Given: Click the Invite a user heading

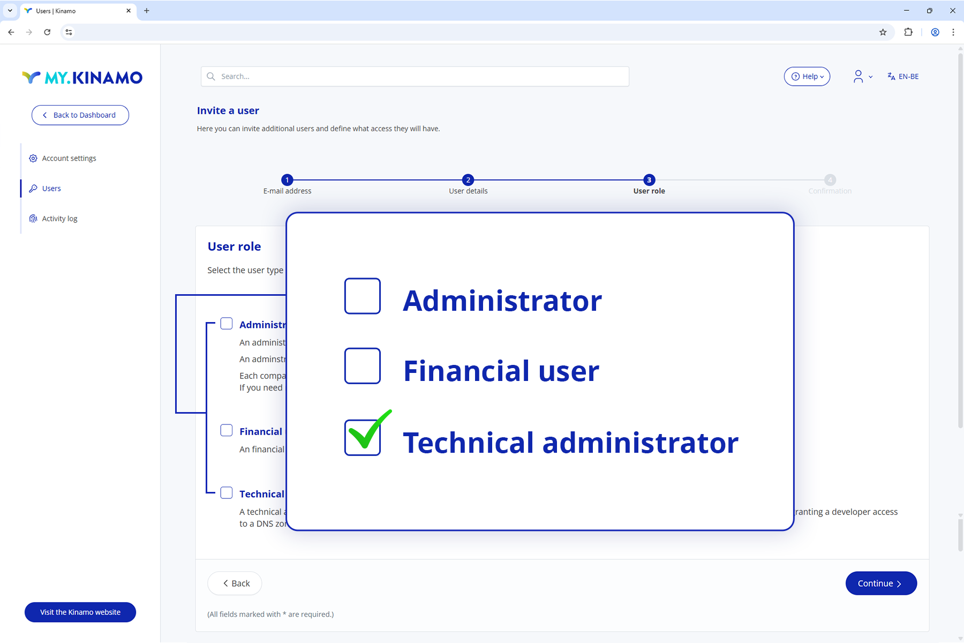Looking at the screenshot, I should click(x=228, y=111).
